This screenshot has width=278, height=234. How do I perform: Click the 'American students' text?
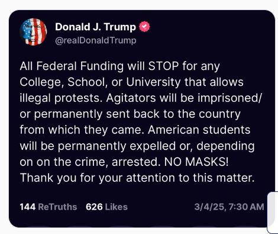point(199,130)
